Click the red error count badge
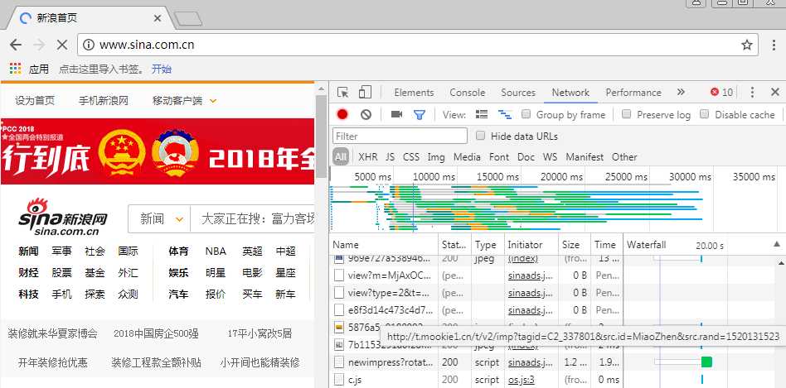 point(721,93)
